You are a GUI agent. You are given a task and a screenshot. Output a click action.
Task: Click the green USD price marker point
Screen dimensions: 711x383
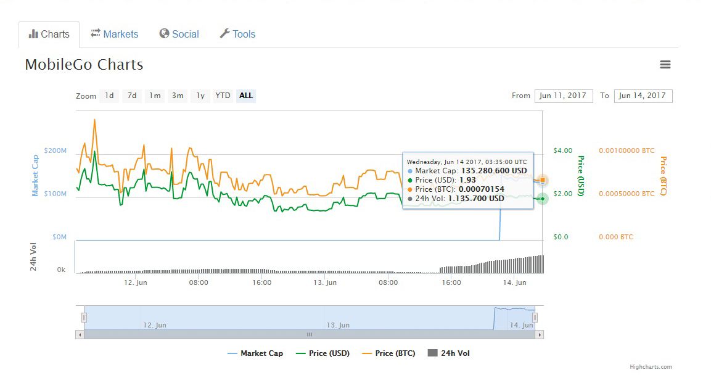click(542, 199)
